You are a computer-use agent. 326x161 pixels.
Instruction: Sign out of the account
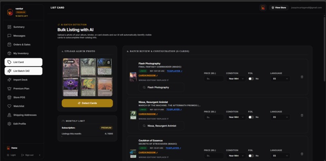click(x=28, y=155)
